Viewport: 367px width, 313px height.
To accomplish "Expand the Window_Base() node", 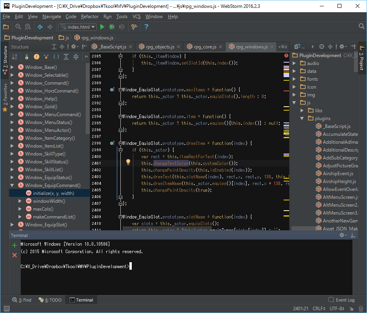I will click(x=12, y=67).
